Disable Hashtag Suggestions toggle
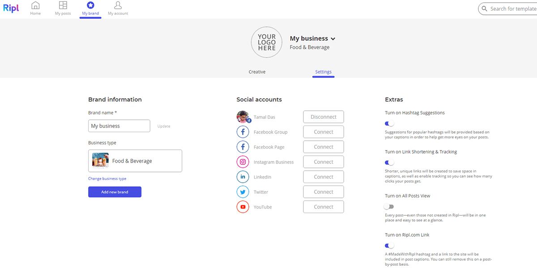537x268 pixels. click(x=389, y=123)
